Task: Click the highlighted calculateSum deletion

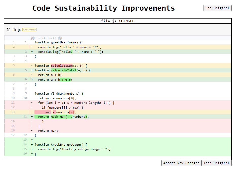Action: click(62, 66)
